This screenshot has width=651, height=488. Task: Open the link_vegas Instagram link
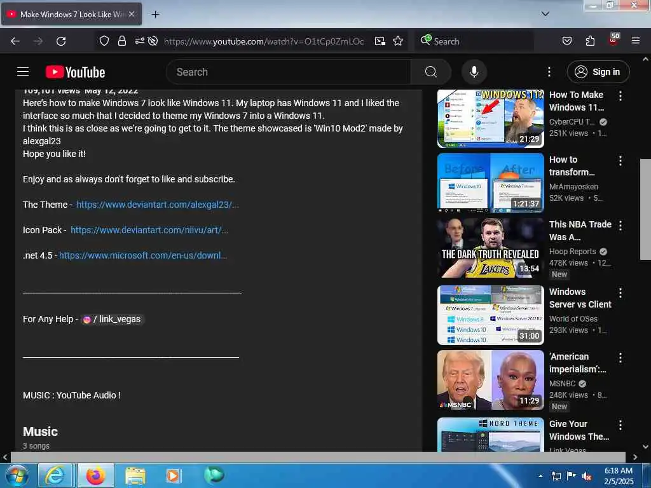click(x=112, y=319)
